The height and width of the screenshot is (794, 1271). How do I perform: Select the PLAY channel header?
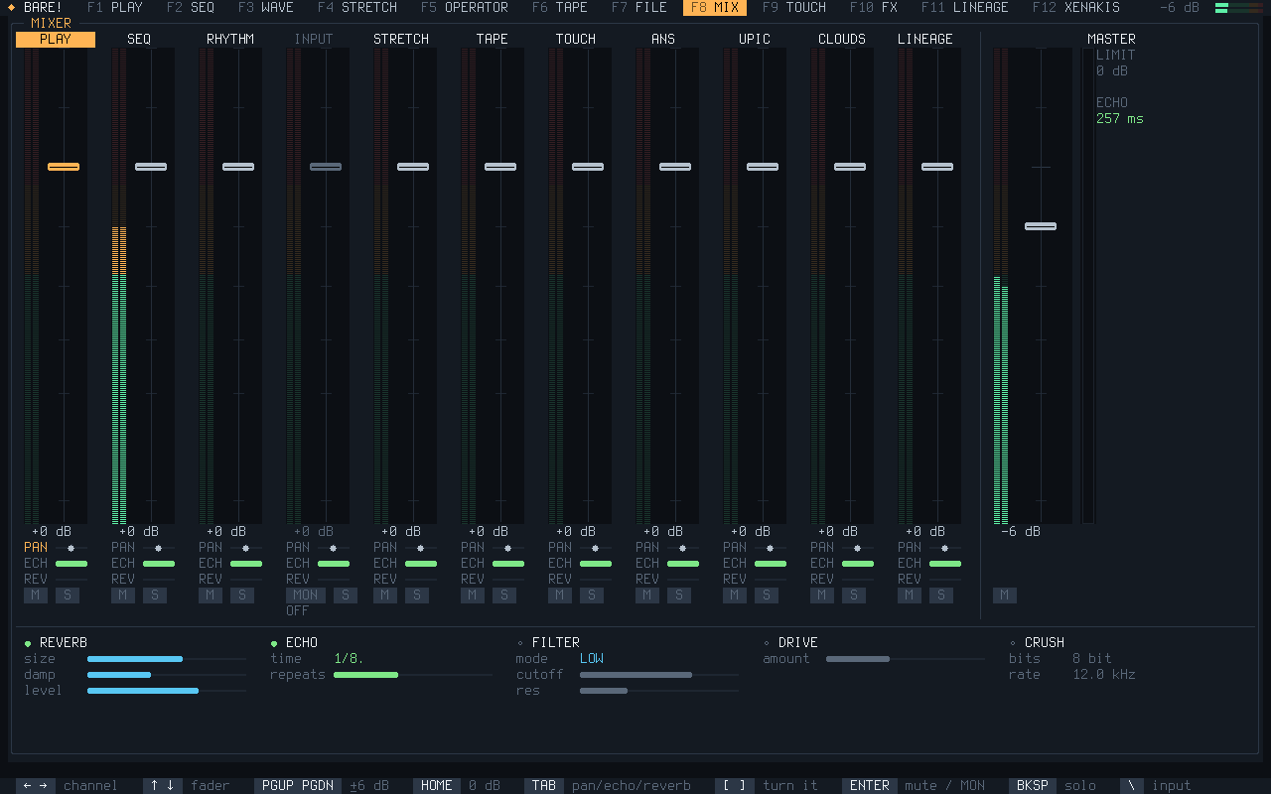click(x=56, y=40)
